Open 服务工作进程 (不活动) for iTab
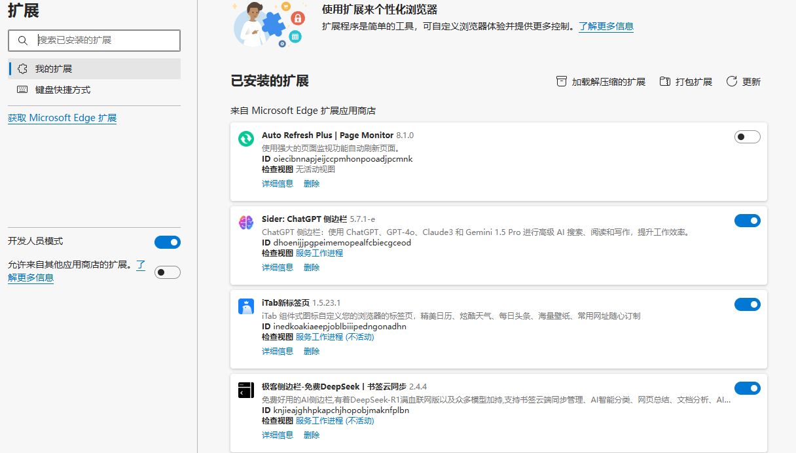This screenshot has width=796, height=453. (335, 337)
